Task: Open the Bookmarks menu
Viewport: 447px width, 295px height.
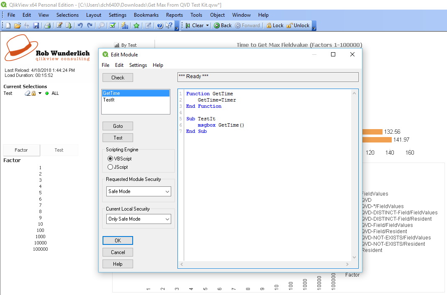Action: coord(146,15)
